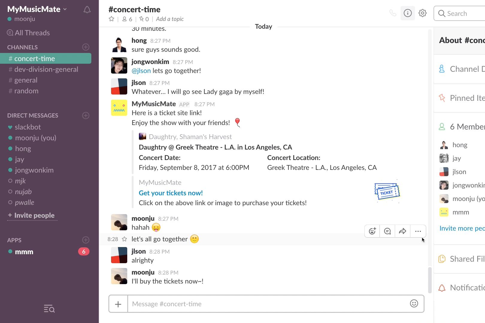Add a new channel with plus icon

click(86, 47)
